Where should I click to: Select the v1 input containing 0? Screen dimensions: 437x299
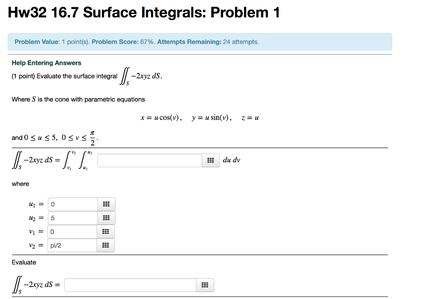click(x=72, y=232)
